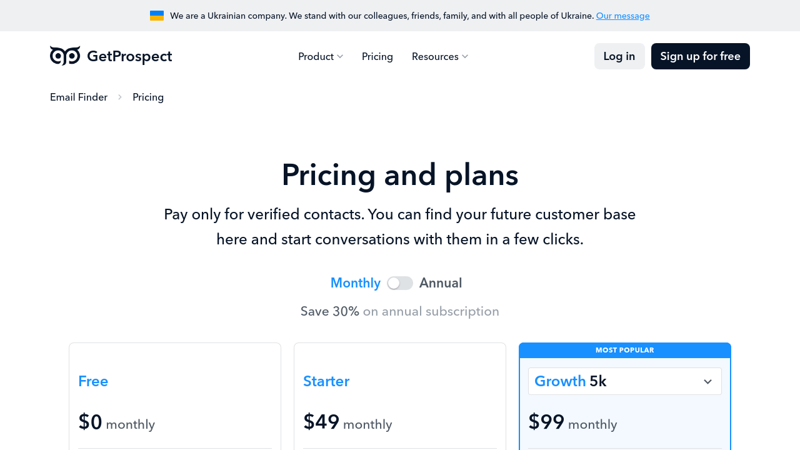Expand the Resources menu chevron

coord(465,57)
